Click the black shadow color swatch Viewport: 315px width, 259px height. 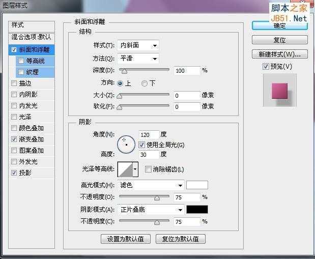click(x=197, y=209)
